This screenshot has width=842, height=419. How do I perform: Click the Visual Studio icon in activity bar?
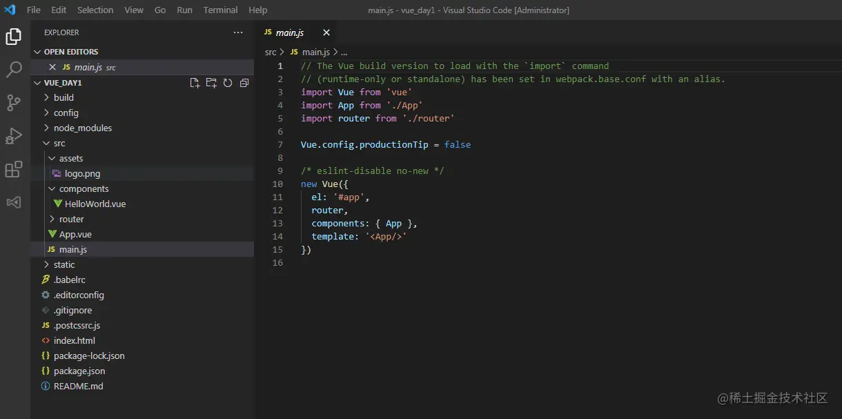coord(14,202)
